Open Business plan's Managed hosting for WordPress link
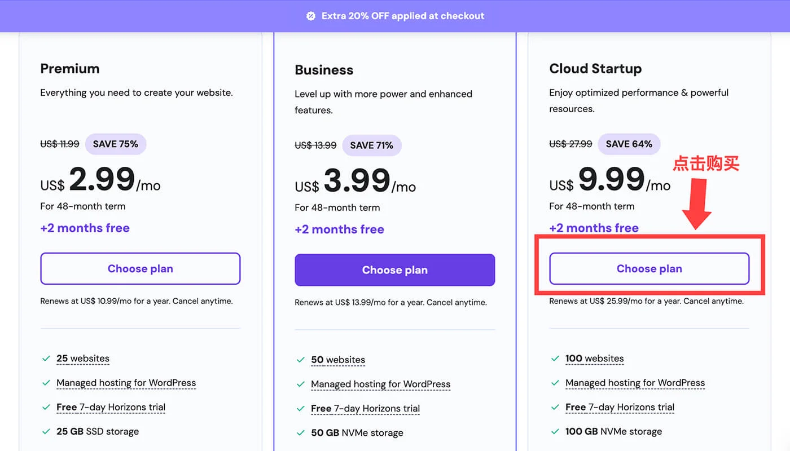The width and height of the screenshot is (790, 451). pyautogui.click(x=380, y=384)
